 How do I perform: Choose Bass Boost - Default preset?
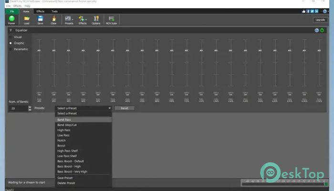(83, 161)
